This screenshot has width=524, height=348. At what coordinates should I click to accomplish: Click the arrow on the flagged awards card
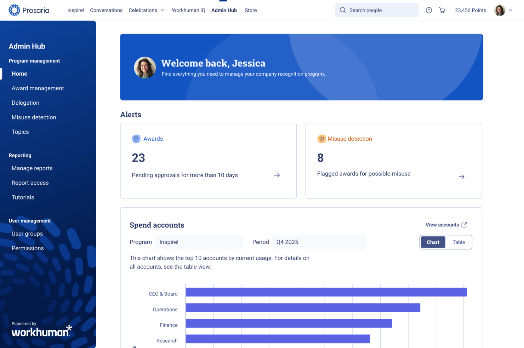click(x=461, y=176)
